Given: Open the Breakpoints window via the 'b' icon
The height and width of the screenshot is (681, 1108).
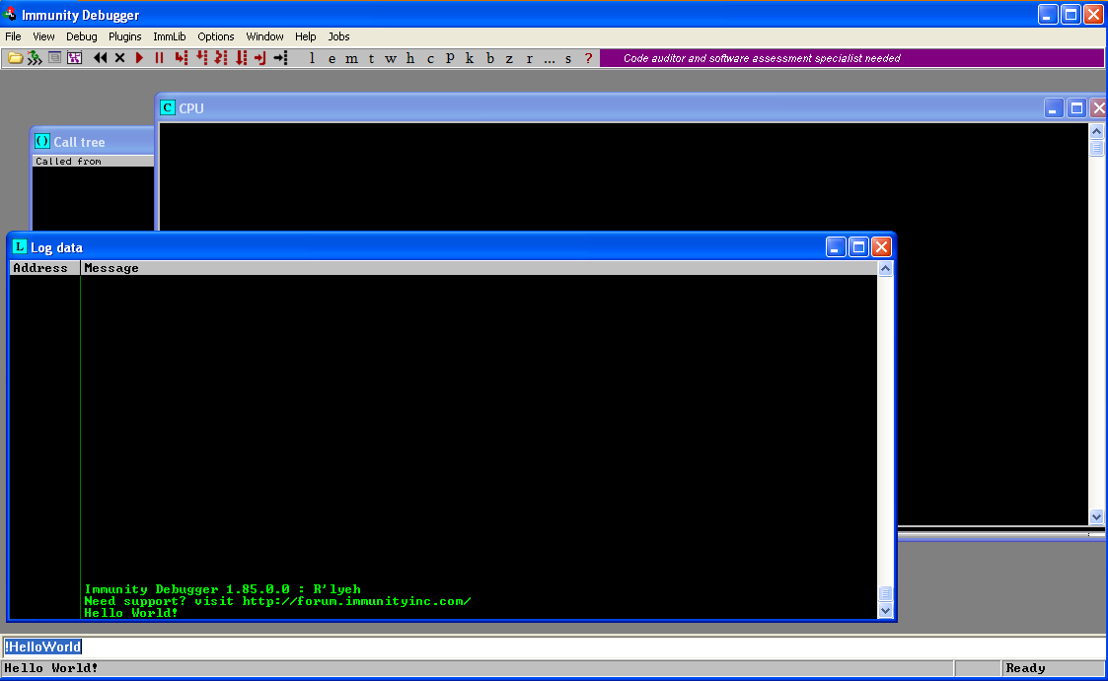Looking at the screenshot, I should pyautogui.click(x=490, y=57).
